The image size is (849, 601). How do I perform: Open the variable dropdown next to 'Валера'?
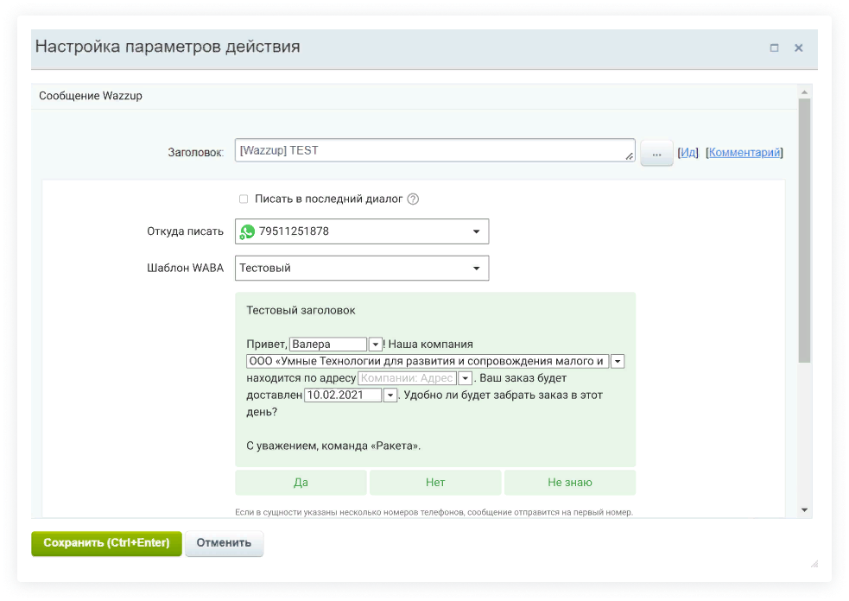coord(376,345)
